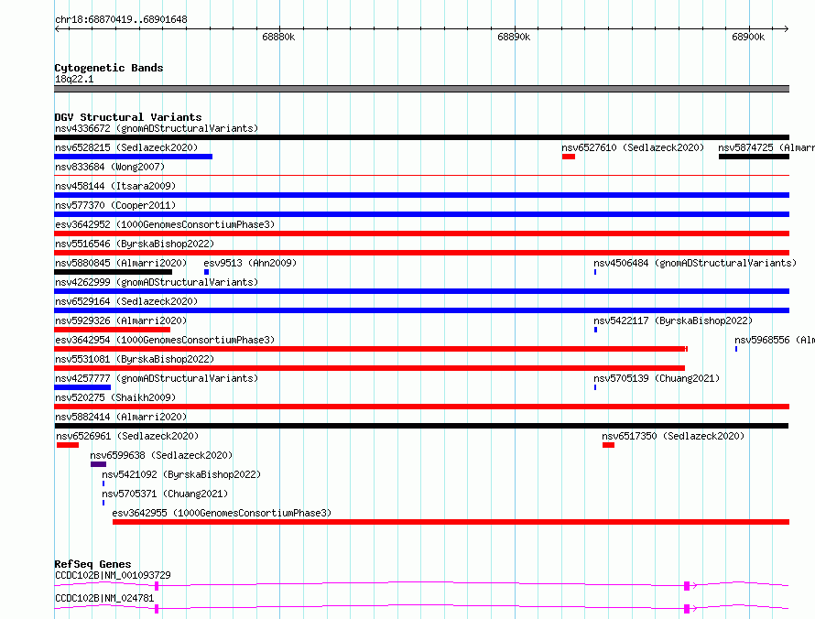Click the 68900k ruler label
The image size is (815, 619).
[x=748, y=37]
